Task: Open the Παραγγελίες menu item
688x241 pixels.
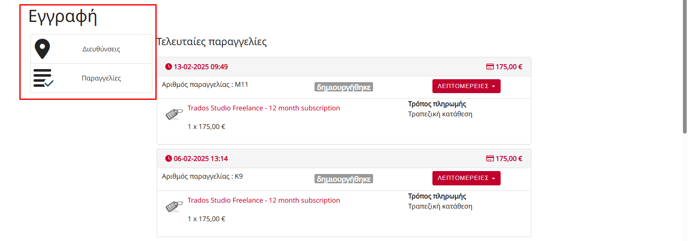Action: [101, 78]
